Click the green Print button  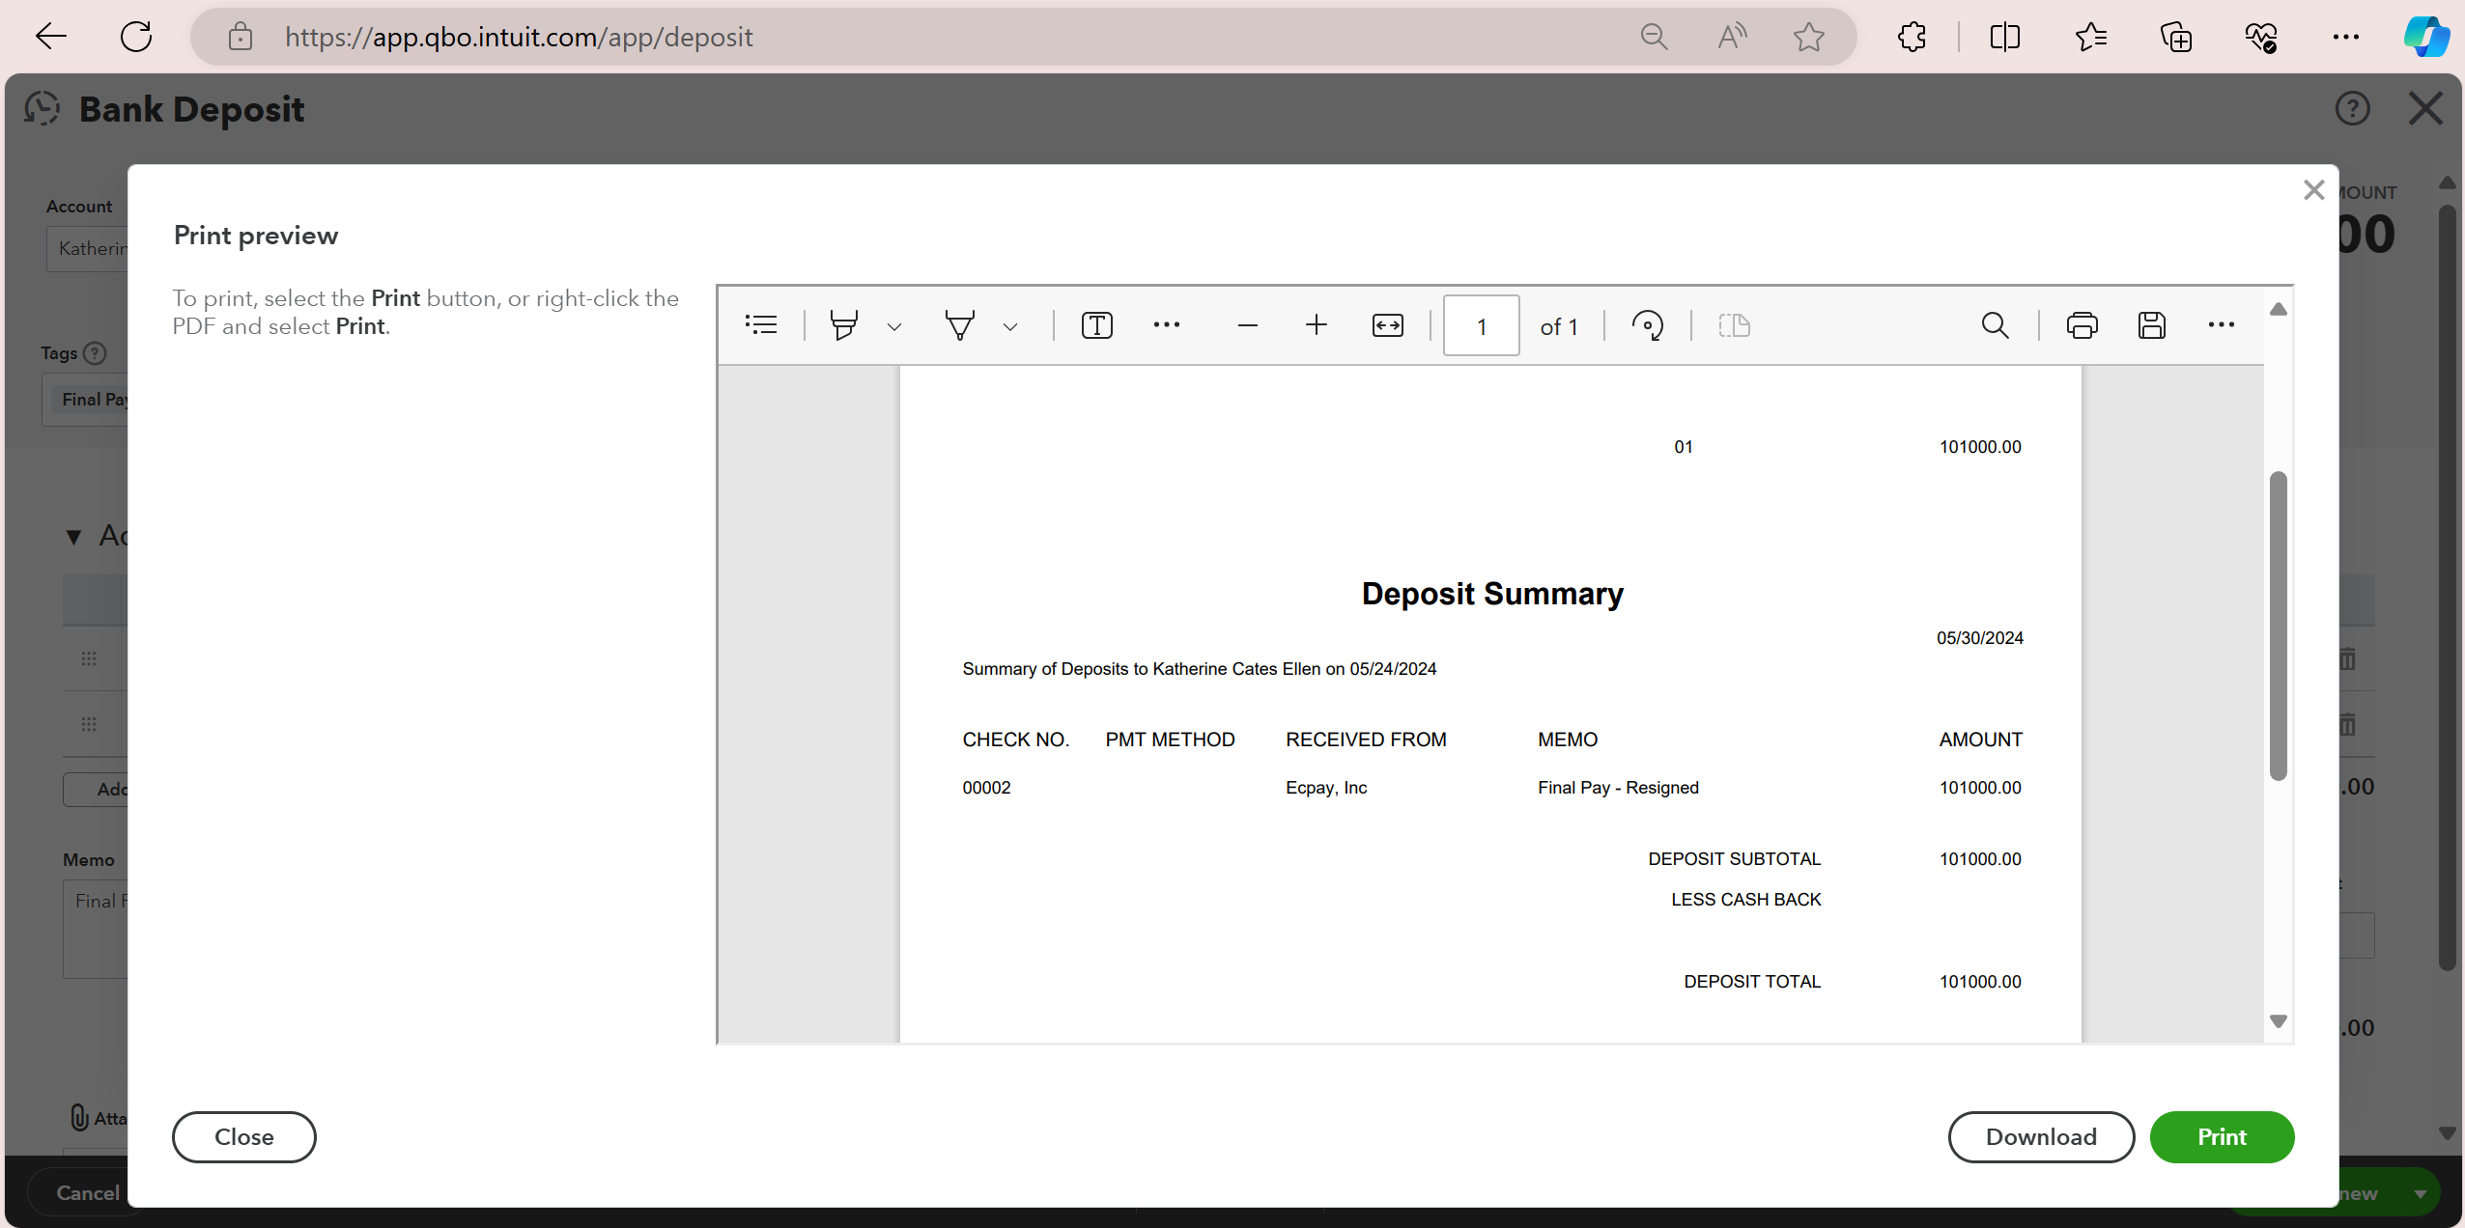click(x=2221, y=1136)
